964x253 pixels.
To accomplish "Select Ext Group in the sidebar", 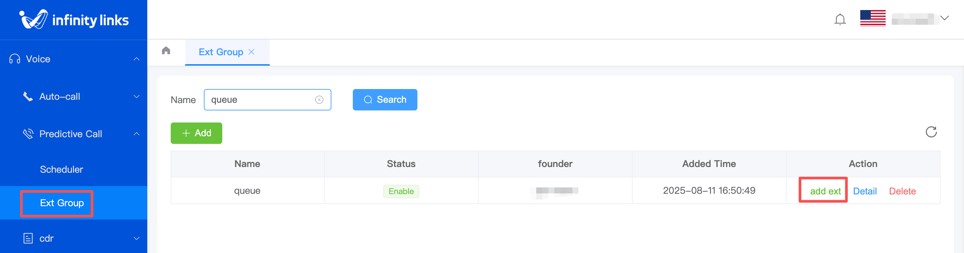I will (62, 203).
